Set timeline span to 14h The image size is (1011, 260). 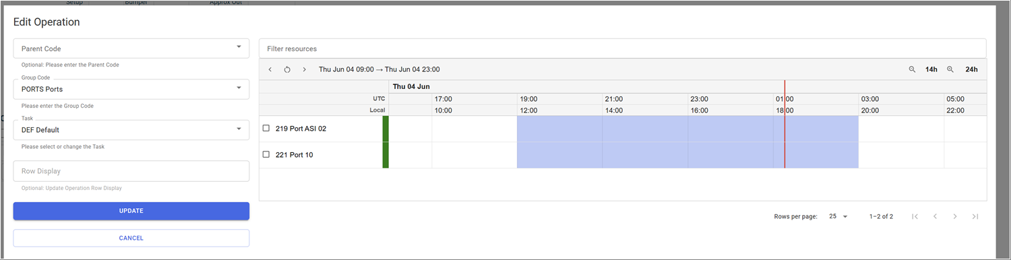[x=931, y=69]
